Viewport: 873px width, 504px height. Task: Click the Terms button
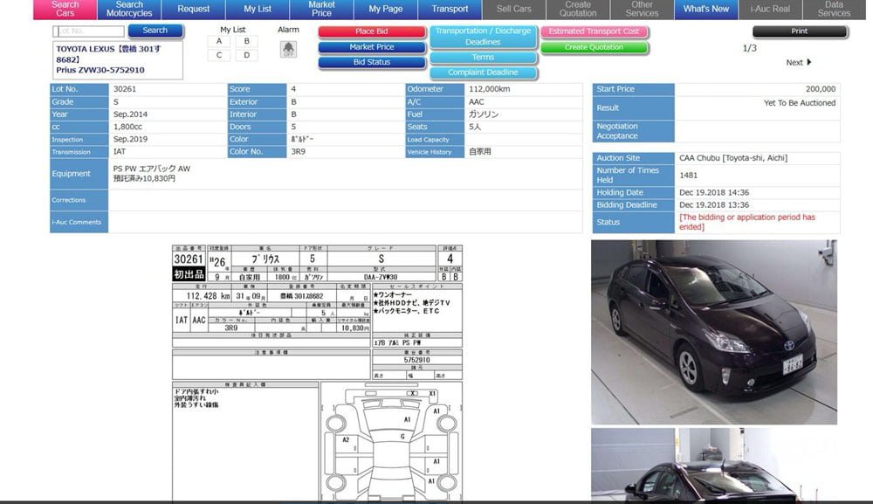(x=483, y=58)
